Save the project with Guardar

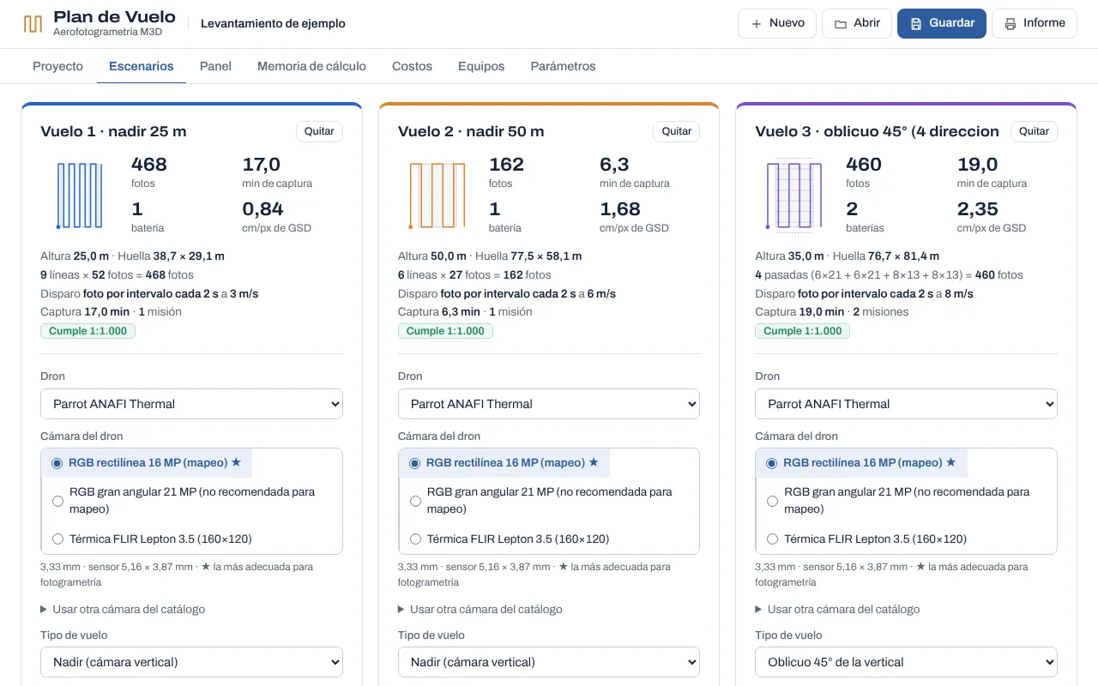(x=942, y=23)
